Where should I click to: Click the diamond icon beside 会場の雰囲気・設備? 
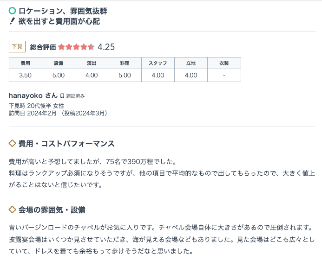13,210
